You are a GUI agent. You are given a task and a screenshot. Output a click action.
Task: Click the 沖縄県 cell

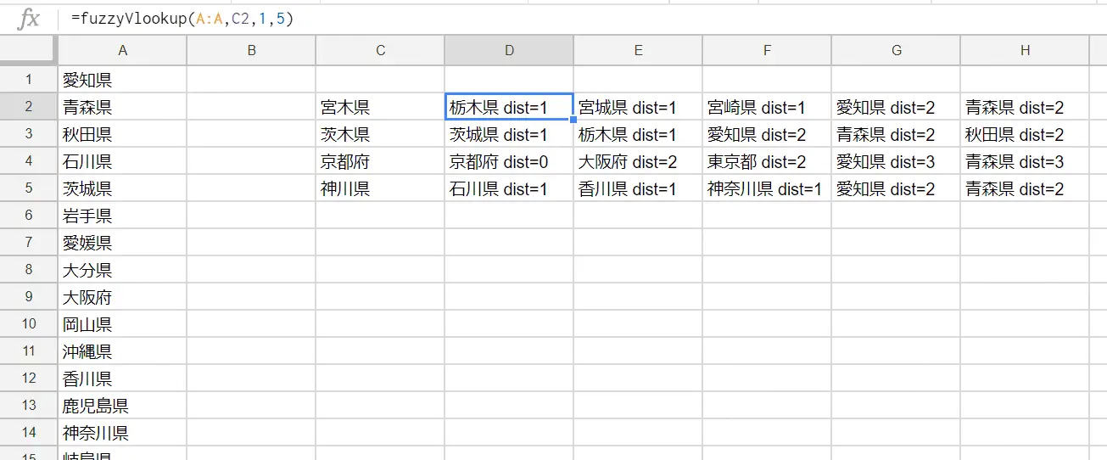coord(122,352)
